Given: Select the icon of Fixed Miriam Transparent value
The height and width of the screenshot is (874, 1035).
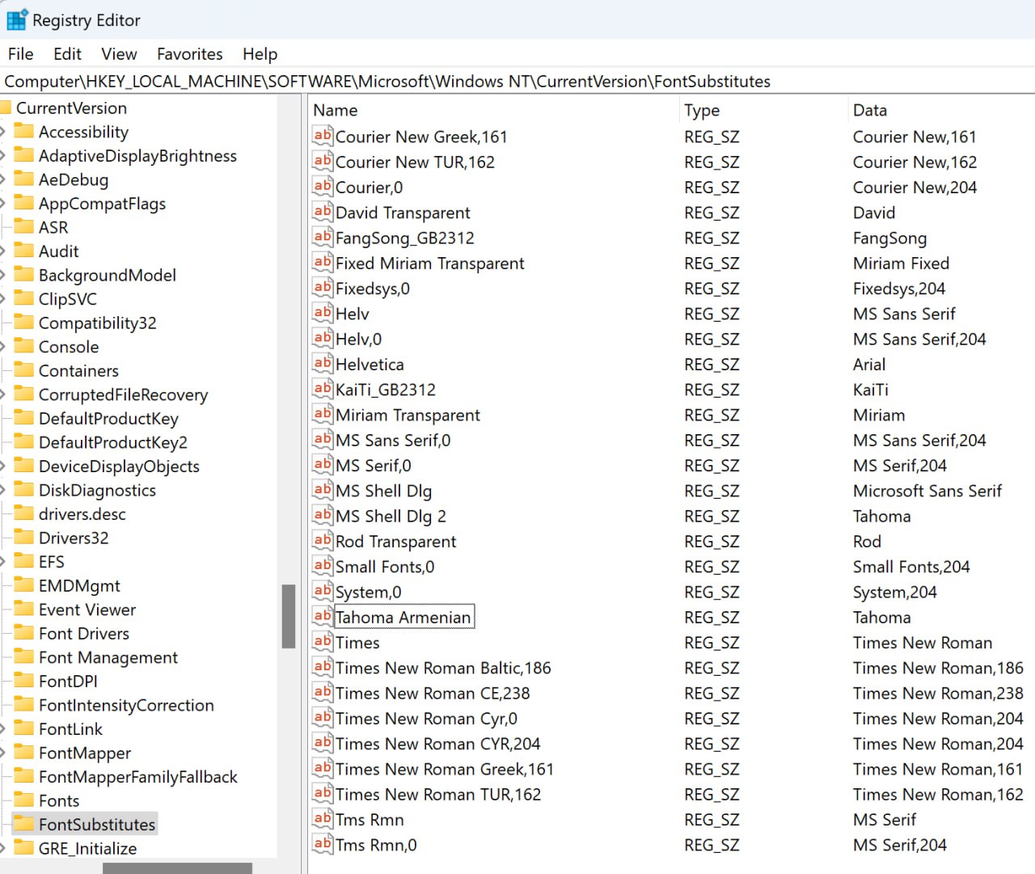Looking at the screenshot, I should (323, 263).
